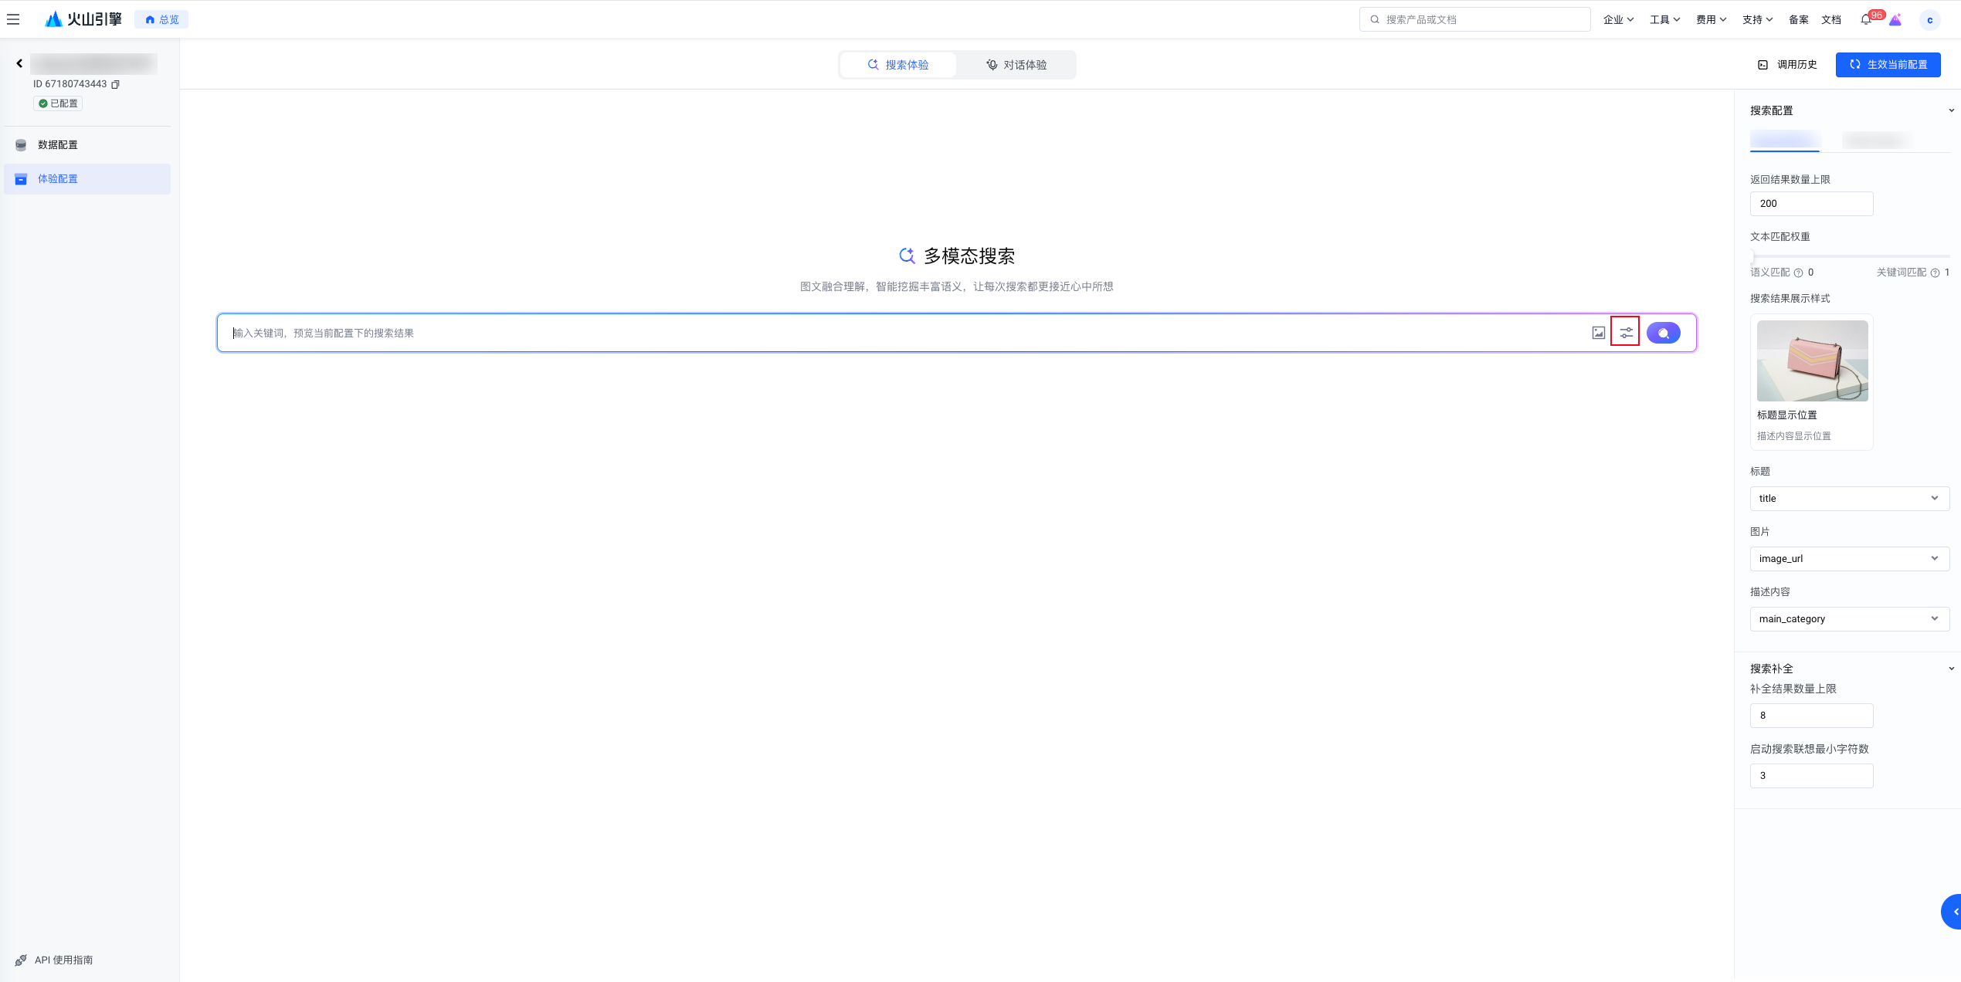The height and width of the screenshot is (982, 1961).
Task: Switch to the 对话体验 tab
Action: pyautogui.click(x=1016, y=65)
